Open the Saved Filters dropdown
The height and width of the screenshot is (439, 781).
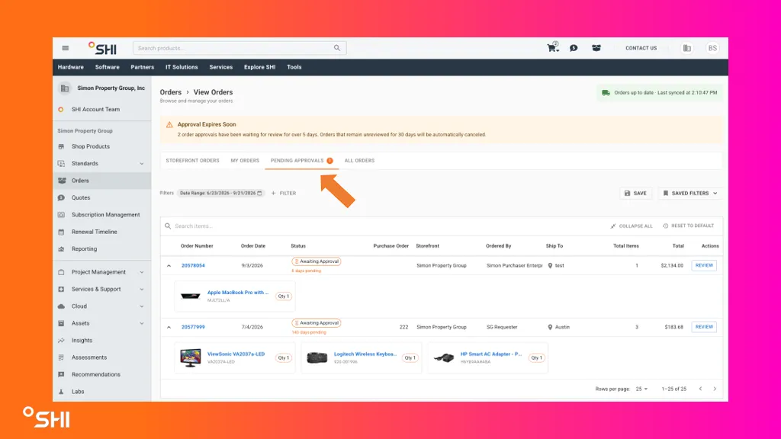point(689,193)
